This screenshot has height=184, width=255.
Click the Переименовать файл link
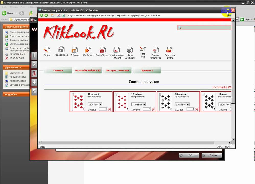[x=19, y=32]
